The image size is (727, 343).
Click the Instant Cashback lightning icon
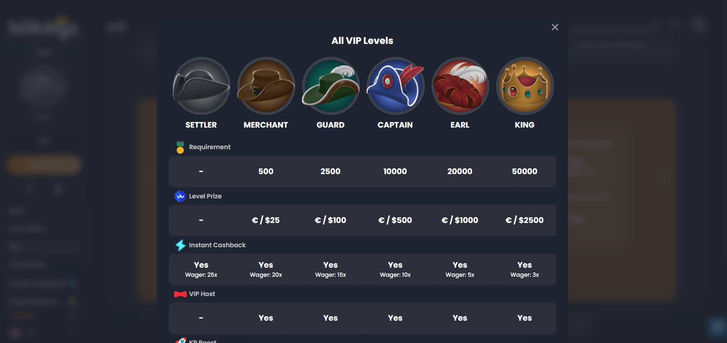point(180,245)
